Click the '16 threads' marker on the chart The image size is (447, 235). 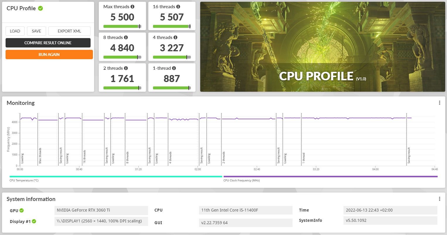click(x=84, y=157)
